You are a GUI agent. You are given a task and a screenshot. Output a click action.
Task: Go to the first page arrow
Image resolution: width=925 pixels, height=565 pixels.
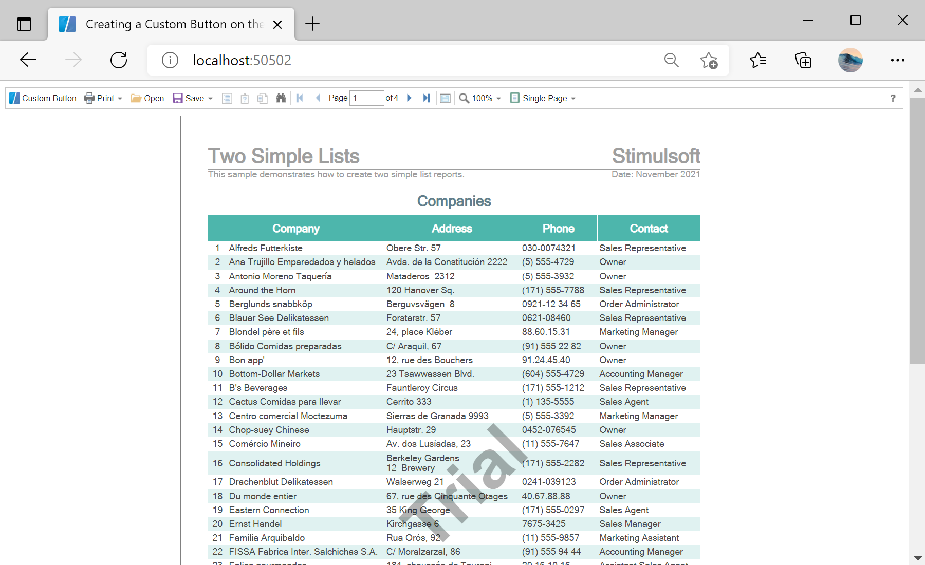pyautogui.click(x=300, y=98)
